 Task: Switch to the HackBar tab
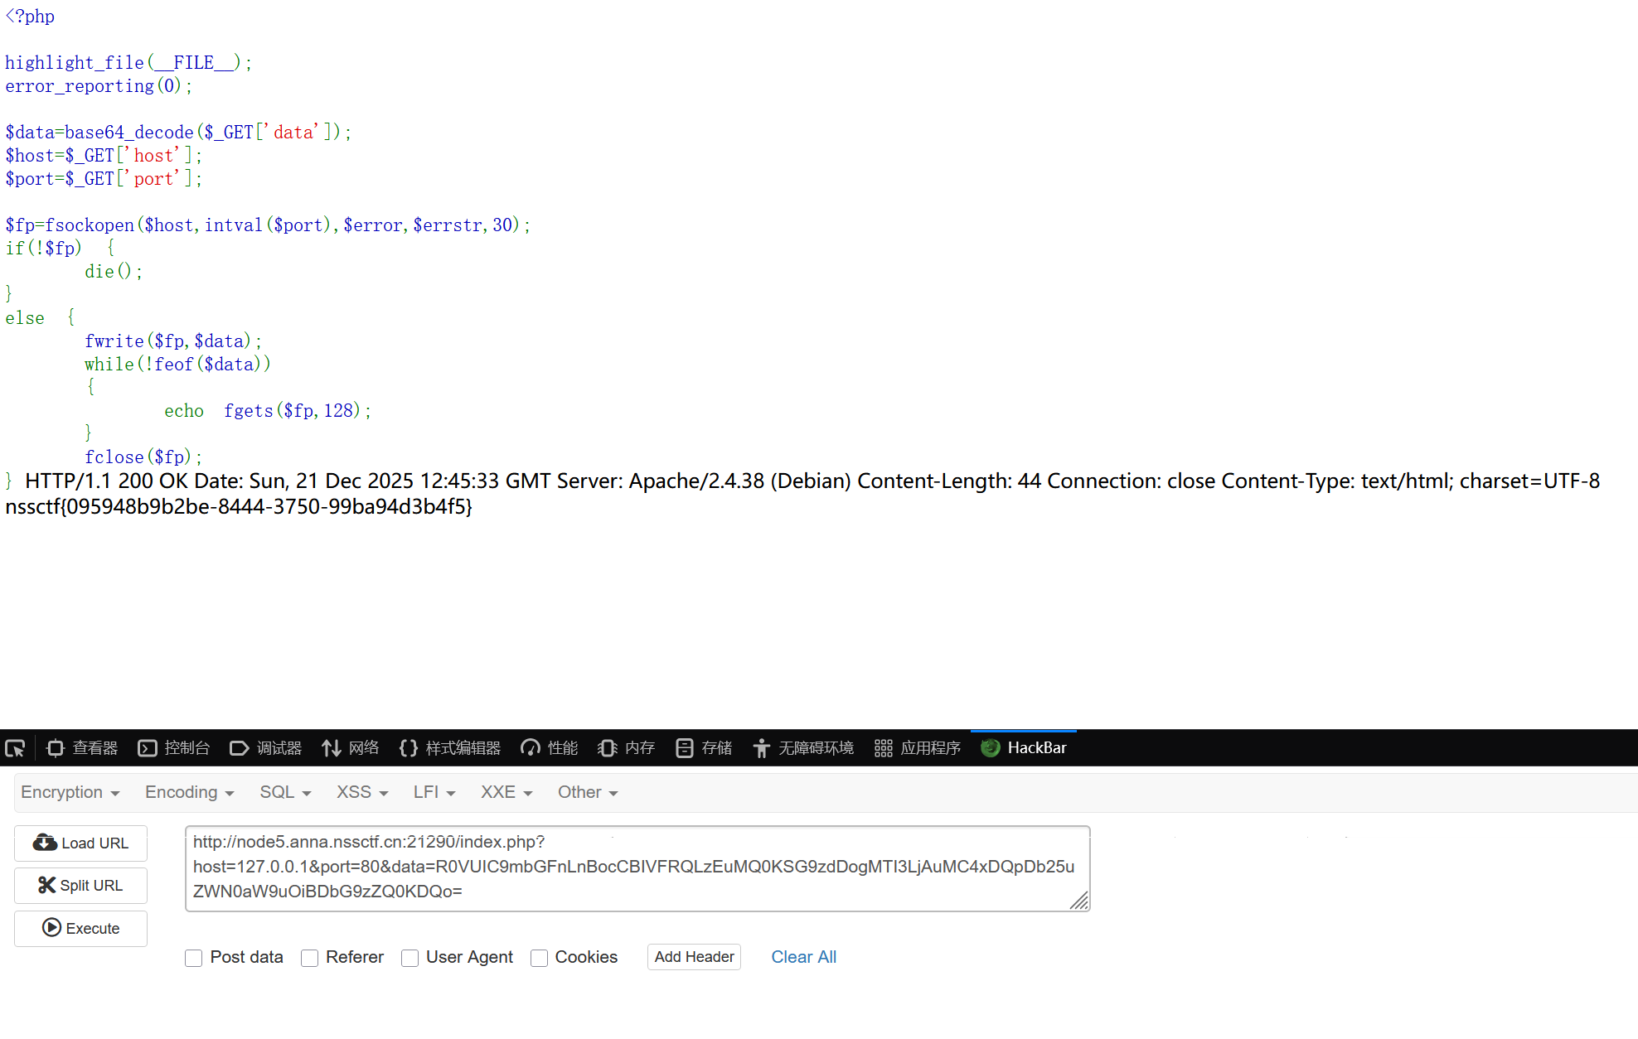[1024, 748]
